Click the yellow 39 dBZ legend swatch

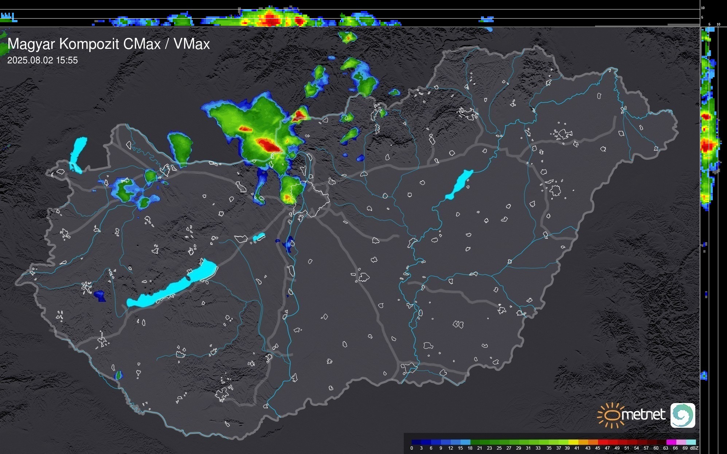point(573,442)
